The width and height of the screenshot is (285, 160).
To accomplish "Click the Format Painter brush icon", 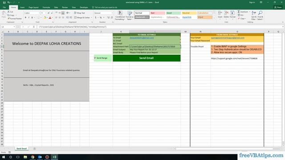I will click(x=8, y=19).
